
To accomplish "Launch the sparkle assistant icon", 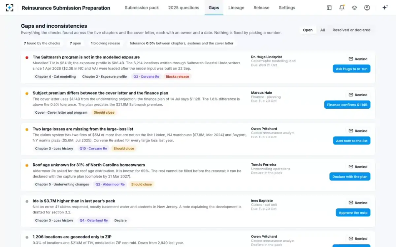I will click(385, 8).
